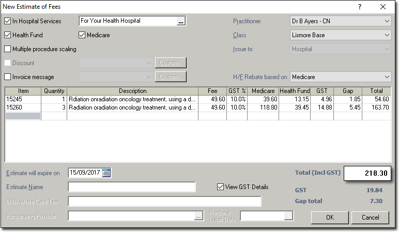The image size is (399, 232).
Task: Close the New Estimate of Fees dialog
Action: point(383,7)
